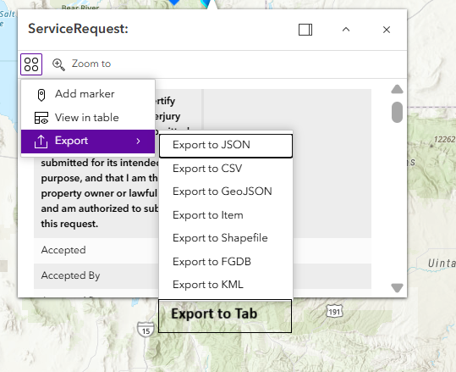Viewport: 456px width, 372px height.
Task: Close the ServiceRequest popup
Action: pyautogui.click(x=387, y=30)
